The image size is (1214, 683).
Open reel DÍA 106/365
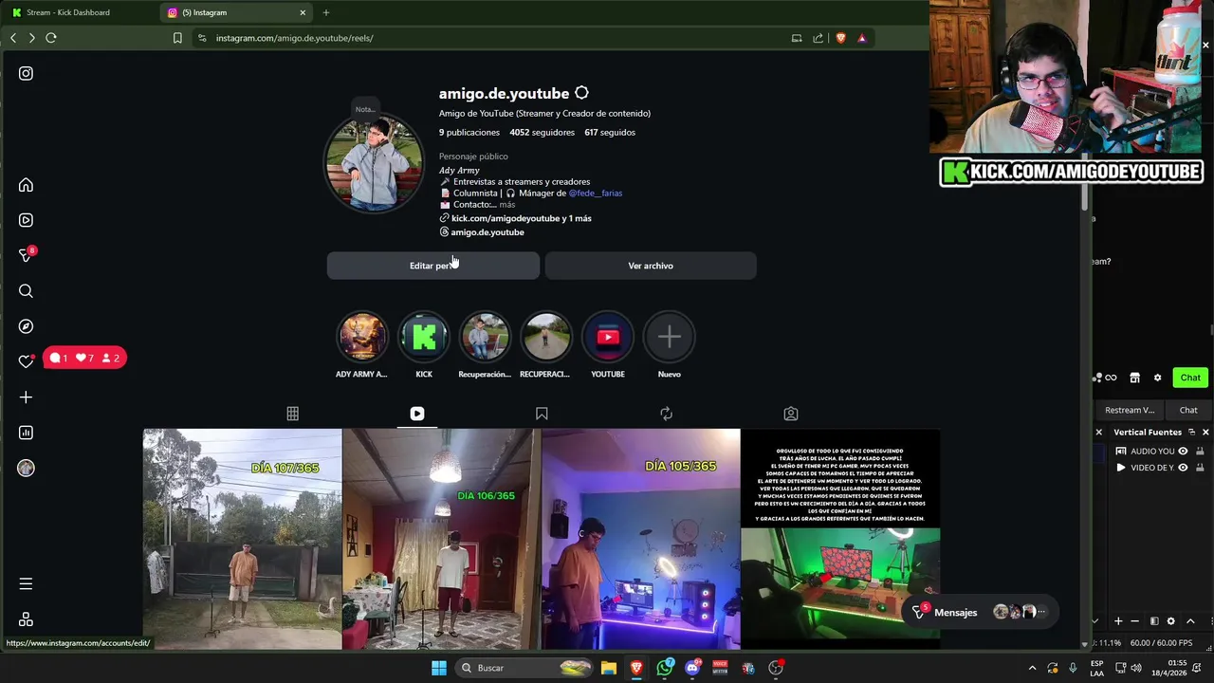(x=441, y=539)
